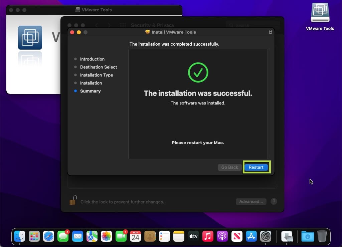Click the VMware Tools disk icon on the desktop
The image size is (342, 247).
click(320, 13)
